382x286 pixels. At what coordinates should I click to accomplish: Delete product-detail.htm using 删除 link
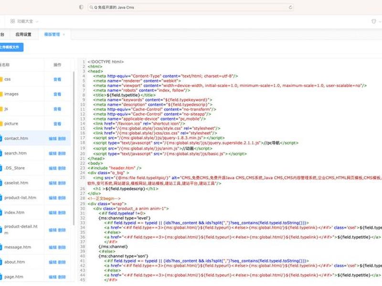(62, 230)
